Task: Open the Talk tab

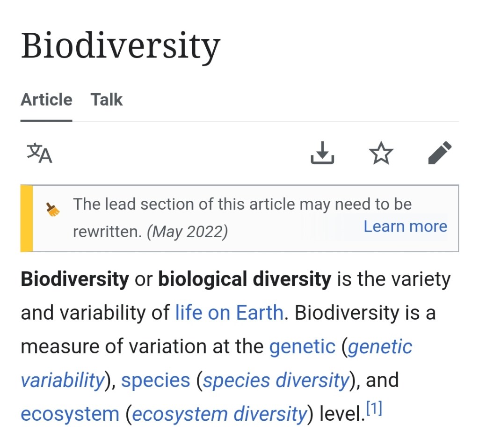Action: 107,100
